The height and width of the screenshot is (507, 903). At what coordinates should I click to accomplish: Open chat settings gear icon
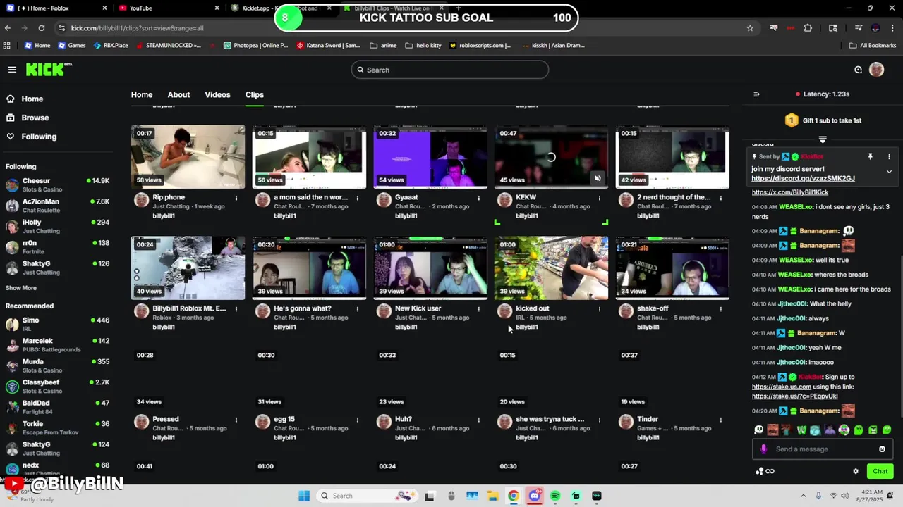(x=856, y=471)
